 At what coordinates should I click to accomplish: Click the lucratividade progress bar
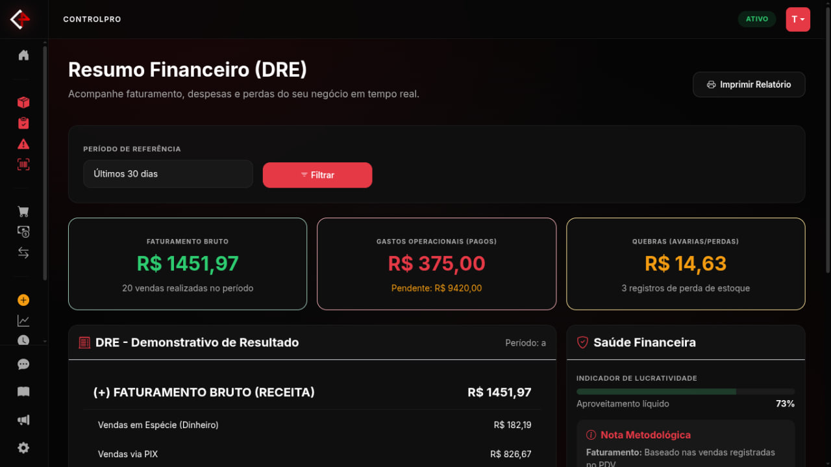click(x=686, y=392)
